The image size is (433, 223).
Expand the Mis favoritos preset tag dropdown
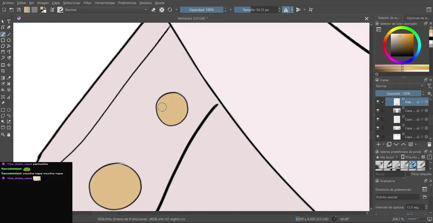click(387, 157)
